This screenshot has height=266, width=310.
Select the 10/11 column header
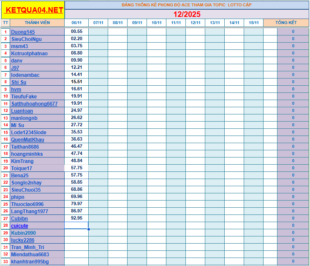coord(157,23)
